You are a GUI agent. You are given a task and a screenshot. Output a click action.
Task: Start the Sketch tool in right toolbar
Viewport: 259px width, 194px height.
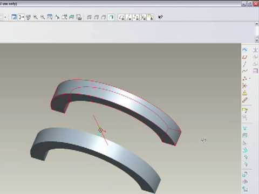click(245, 50)
